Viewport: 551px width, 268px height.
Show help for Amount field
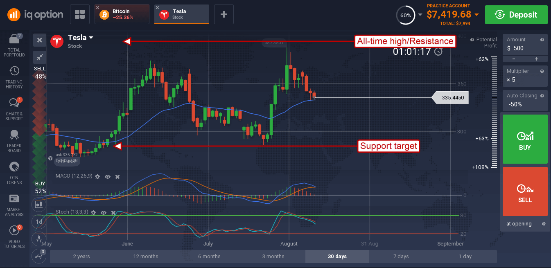pos(542,40)
